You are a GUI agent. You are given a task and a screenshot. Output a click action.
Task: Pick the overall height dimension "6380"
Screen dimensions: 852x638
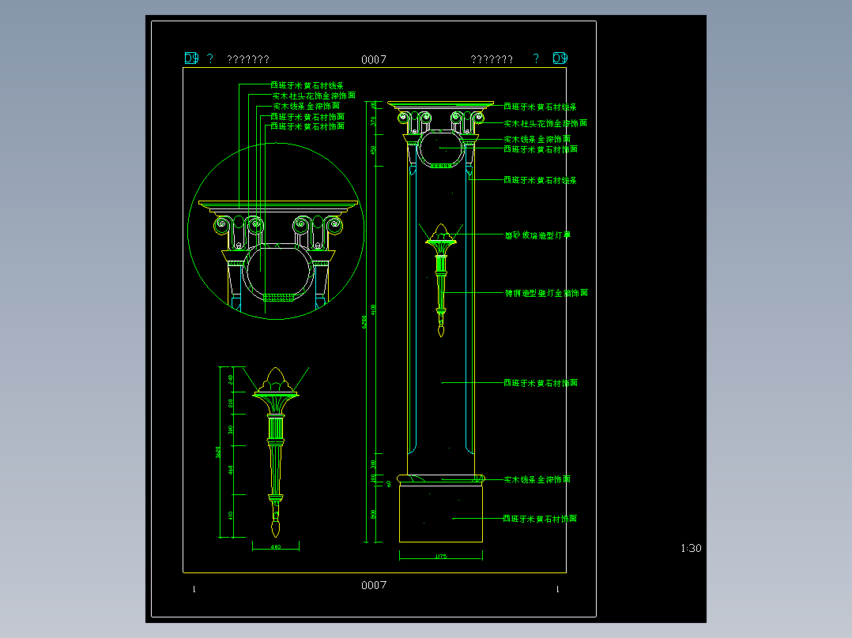pyautogui.click(x=364, y=322)
